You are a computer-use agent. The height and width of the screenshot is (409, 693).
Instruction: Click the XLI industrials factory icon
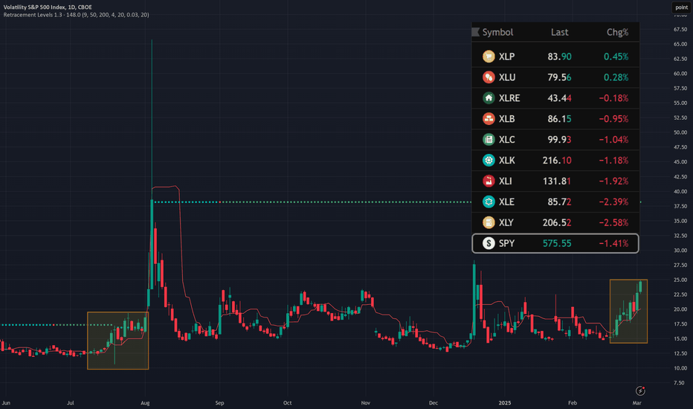tap(489, 181)
